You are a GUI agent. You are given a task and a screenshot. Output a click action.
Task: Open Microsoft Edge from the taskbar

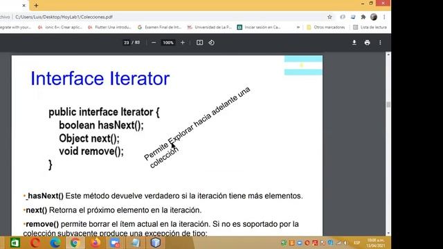coord(55,243)
